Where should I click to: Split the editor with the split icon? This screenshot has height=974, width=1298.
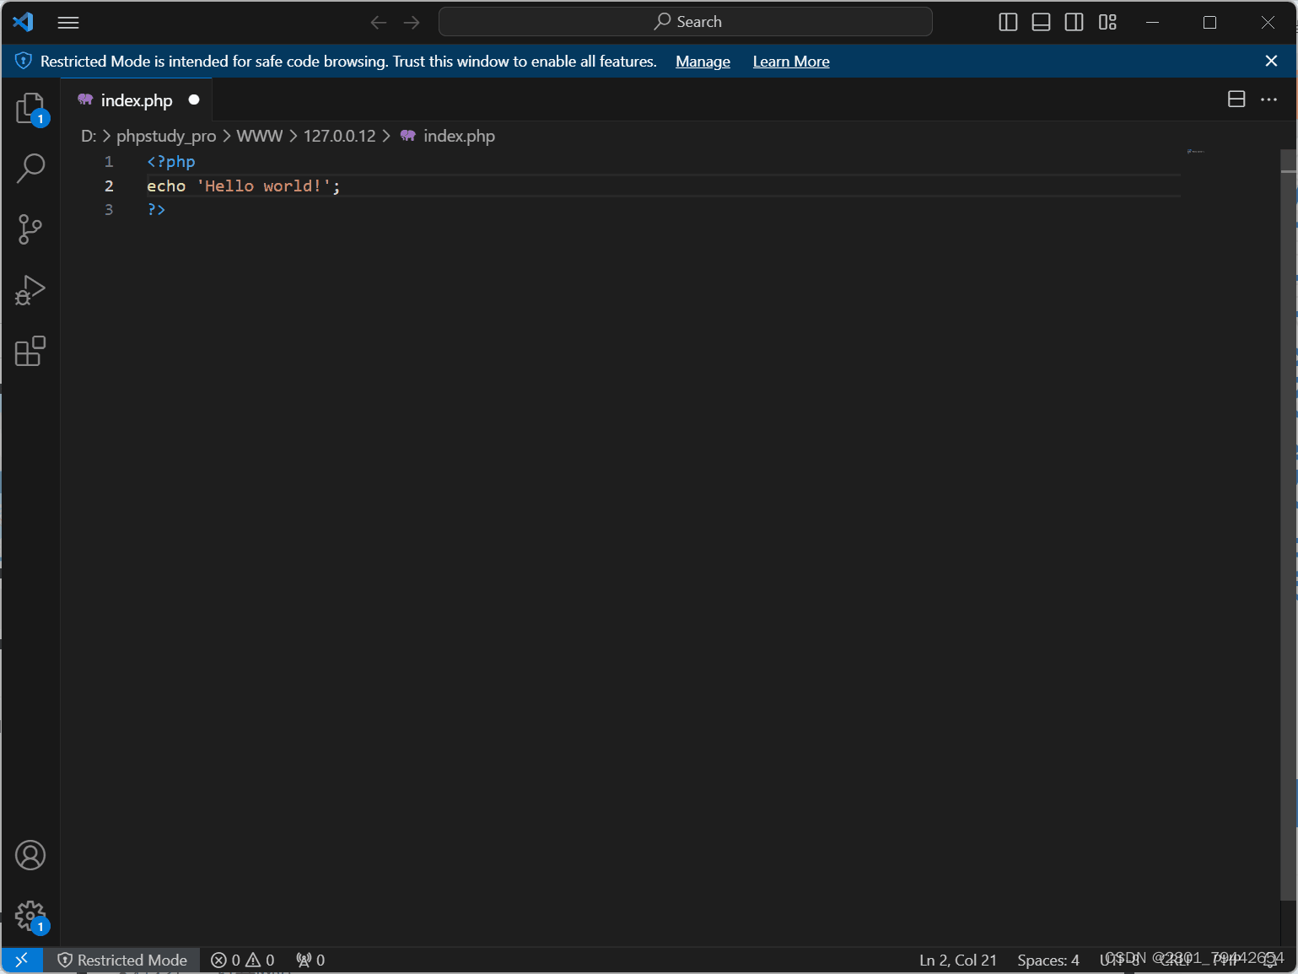pyautogui.click(x=1236, y=99)
